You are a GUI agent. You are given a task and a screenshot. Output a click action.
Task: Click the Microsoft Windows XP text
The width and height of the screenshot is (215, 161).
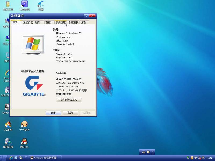pyautogui.click(x=69, y=33)
